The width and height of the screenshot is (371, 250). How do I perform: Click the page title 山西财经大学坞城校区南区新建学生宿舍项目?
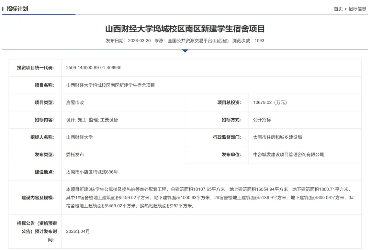click(x=185, y=29)
